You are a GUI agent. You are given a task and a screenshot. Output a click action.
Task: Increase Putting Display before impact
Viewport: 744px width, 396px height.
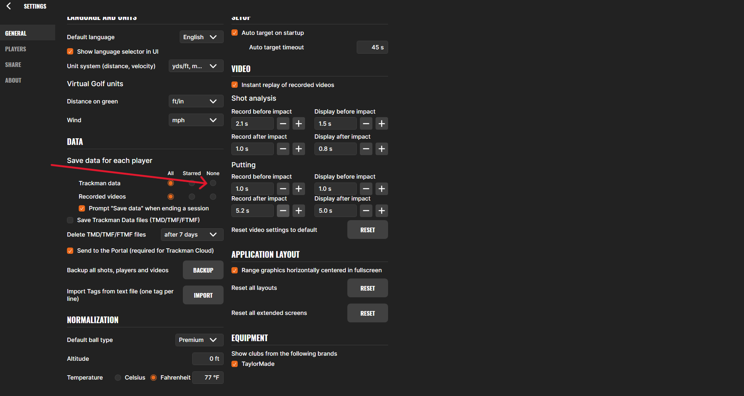point(382,189)
